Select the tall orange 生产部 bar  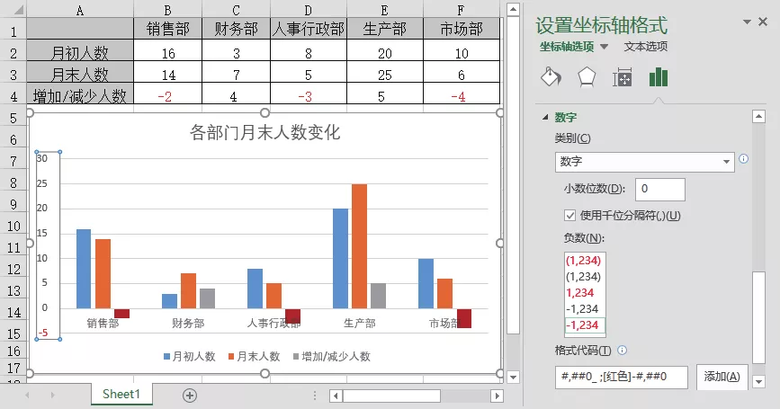[x=359, y=246]
